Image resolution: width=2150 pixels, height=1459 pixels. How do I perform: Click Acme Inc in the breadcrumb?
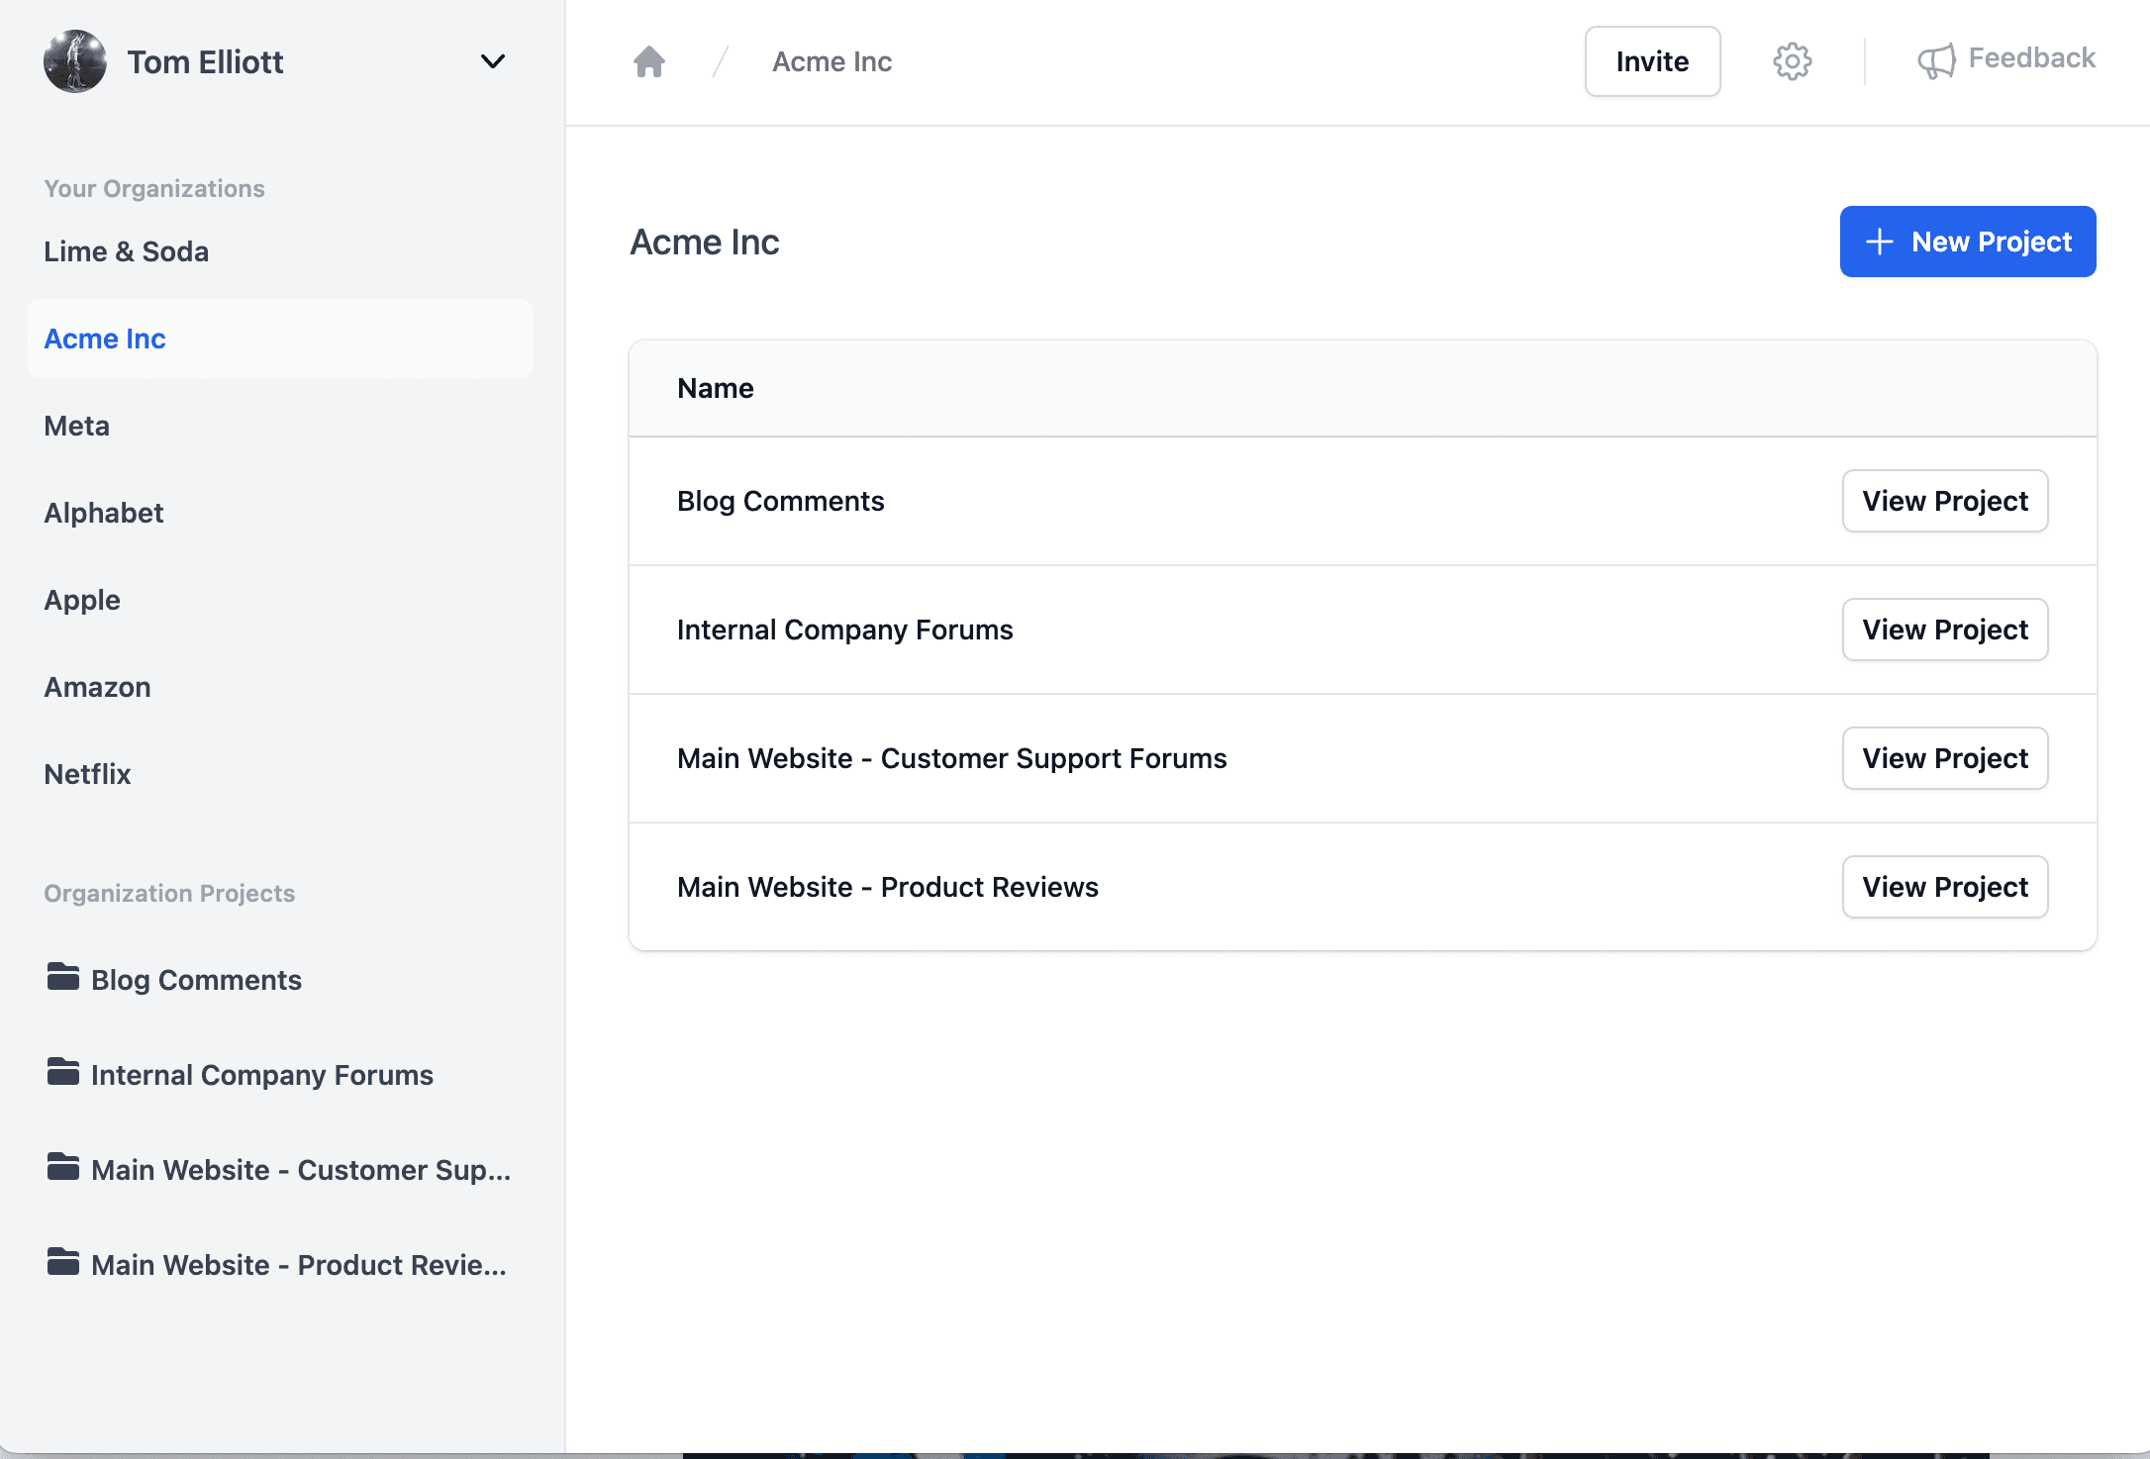(831, 61)
